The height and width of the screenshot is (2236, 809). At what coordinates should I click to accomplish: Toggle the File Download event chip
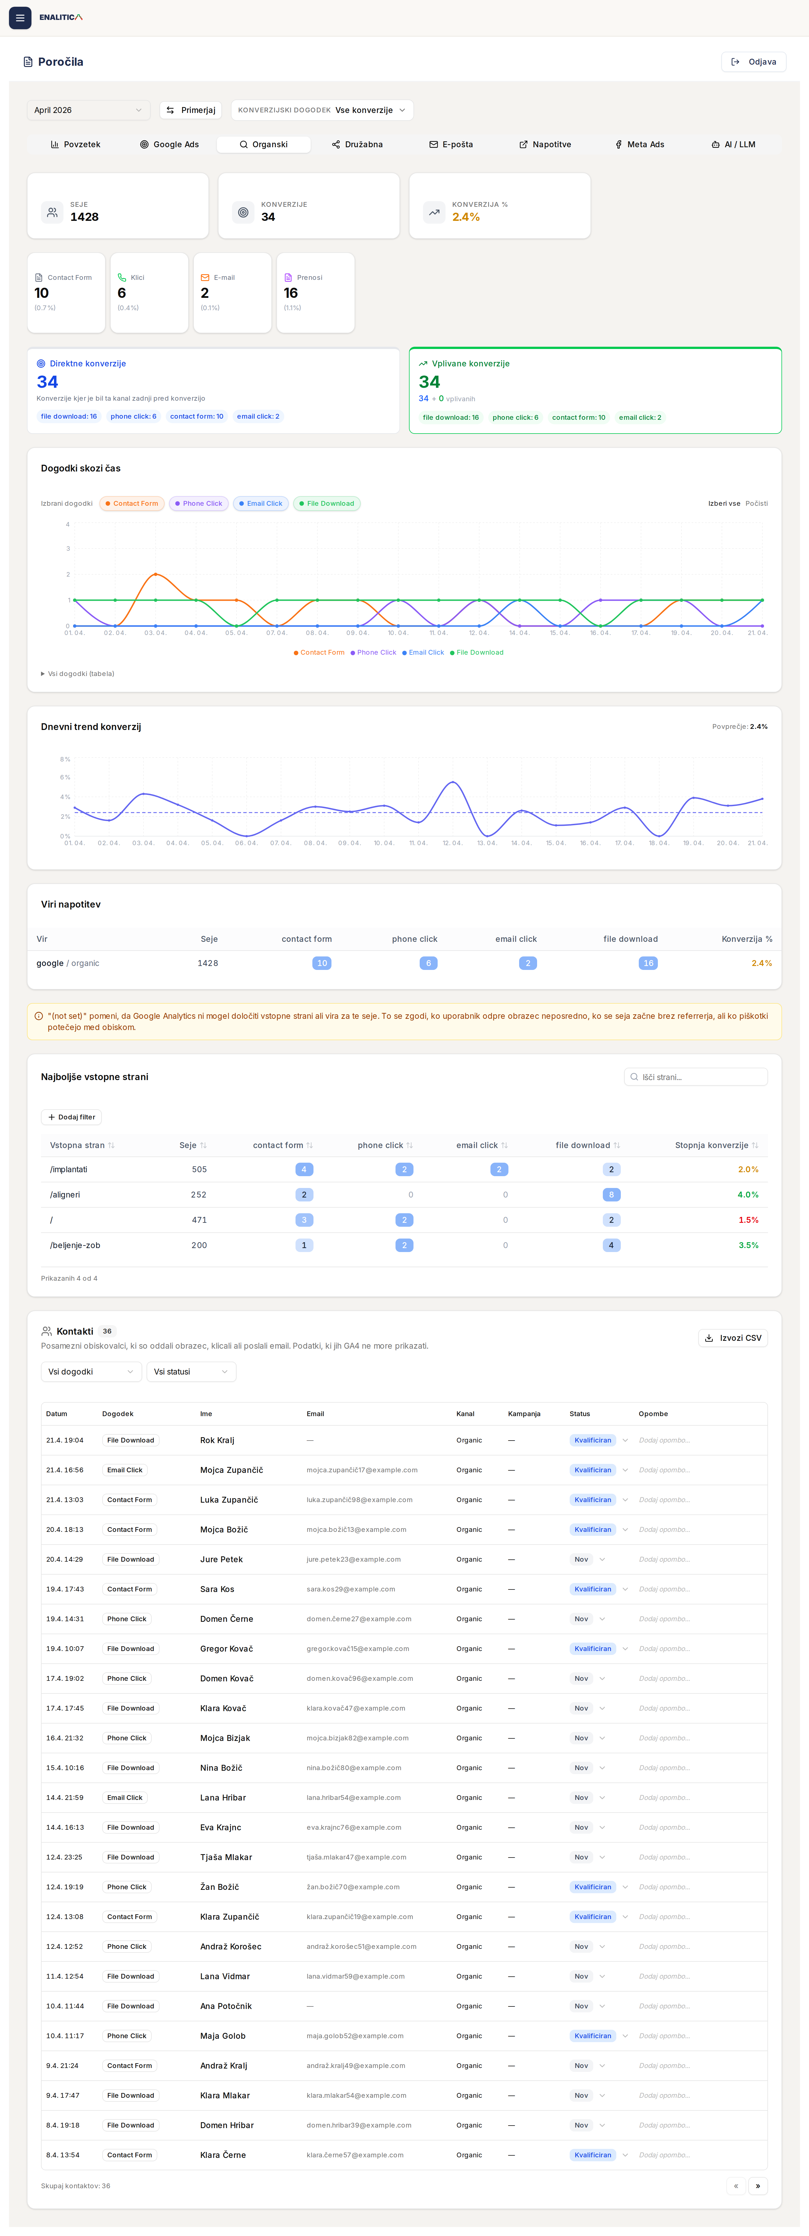326,504
